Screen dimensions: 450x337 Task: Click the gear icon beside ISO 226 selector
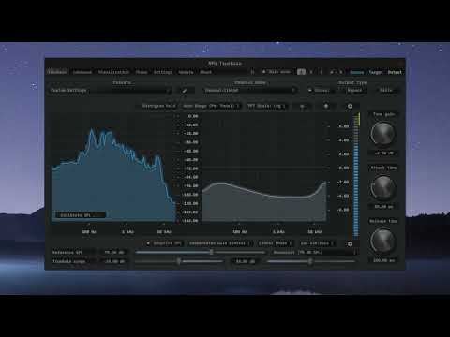[350, 243]
